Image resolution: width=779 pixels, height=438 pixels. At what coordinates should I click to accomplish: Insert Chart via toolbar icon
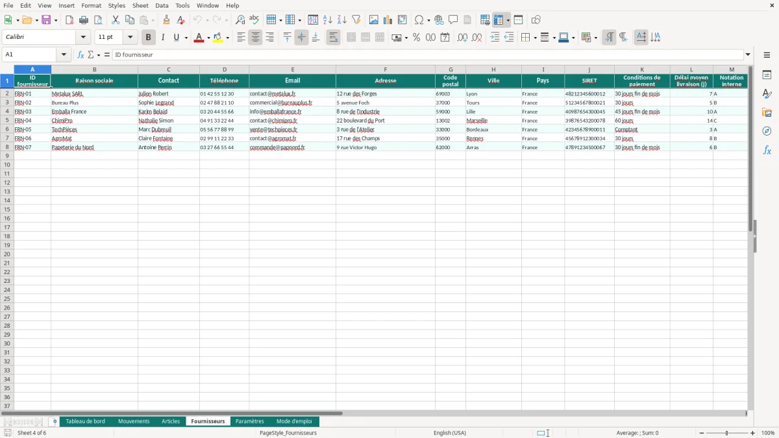point(388,20)
